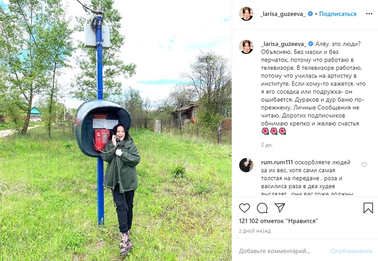This screenshot has height=261, width=378.
Task: Click the photo of woman at payphone
Action: (115, 130)
